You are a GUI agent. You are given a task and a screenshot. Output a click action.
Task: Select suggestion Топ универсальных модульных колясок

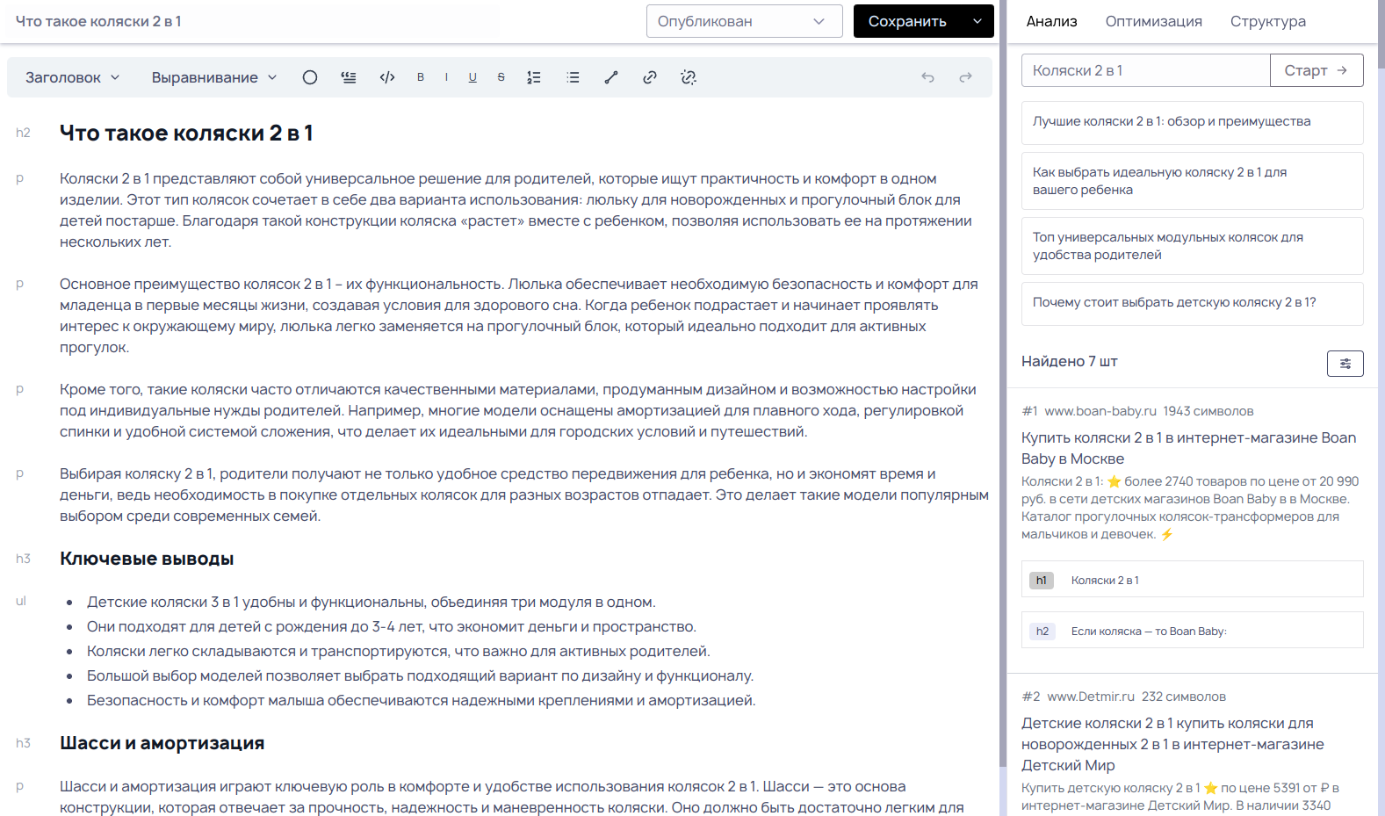(x=1192, y=246)
